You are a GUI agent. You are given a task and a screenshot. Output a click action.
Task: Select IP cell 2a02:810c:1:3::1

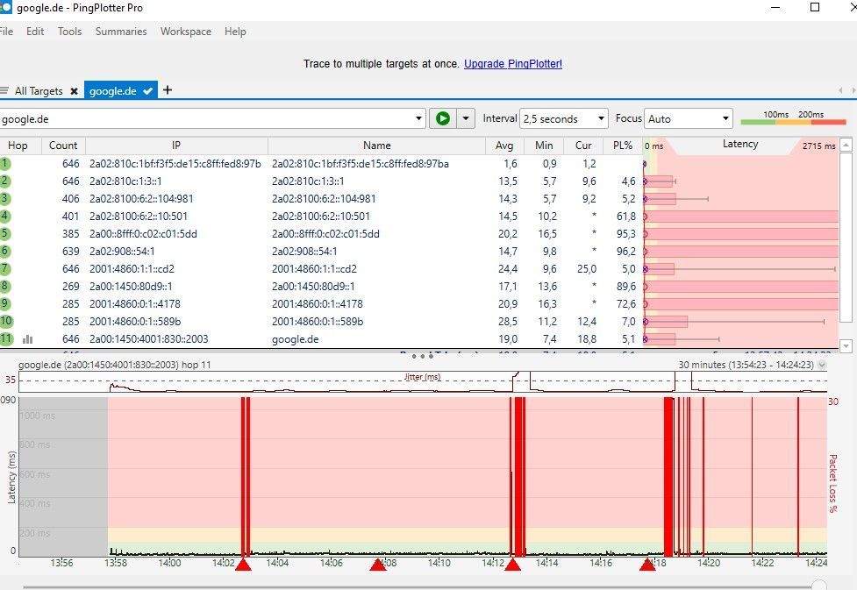125,181
